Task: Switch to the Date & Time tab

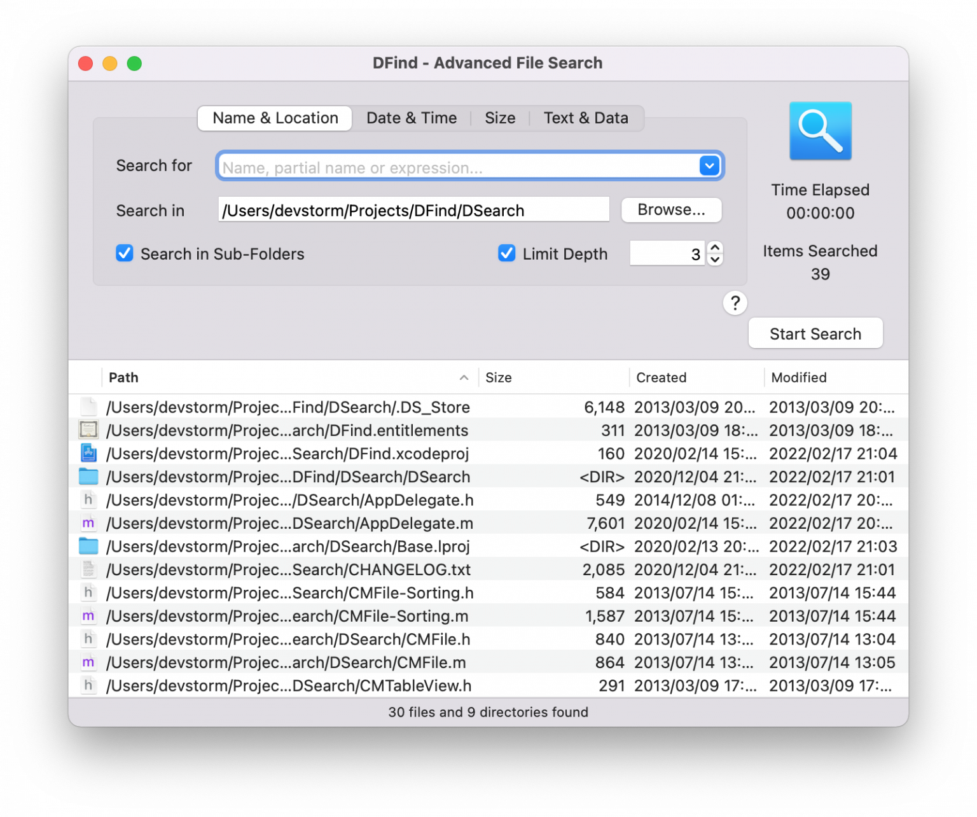Action: 412,118
